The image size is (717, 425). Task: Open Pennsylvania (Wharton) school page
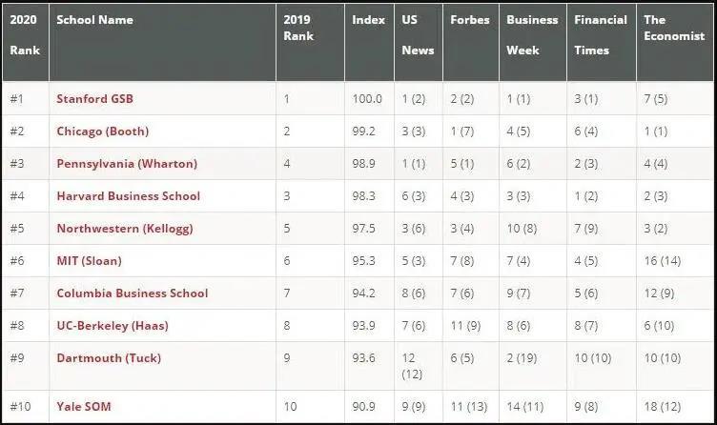click(127, 163)
